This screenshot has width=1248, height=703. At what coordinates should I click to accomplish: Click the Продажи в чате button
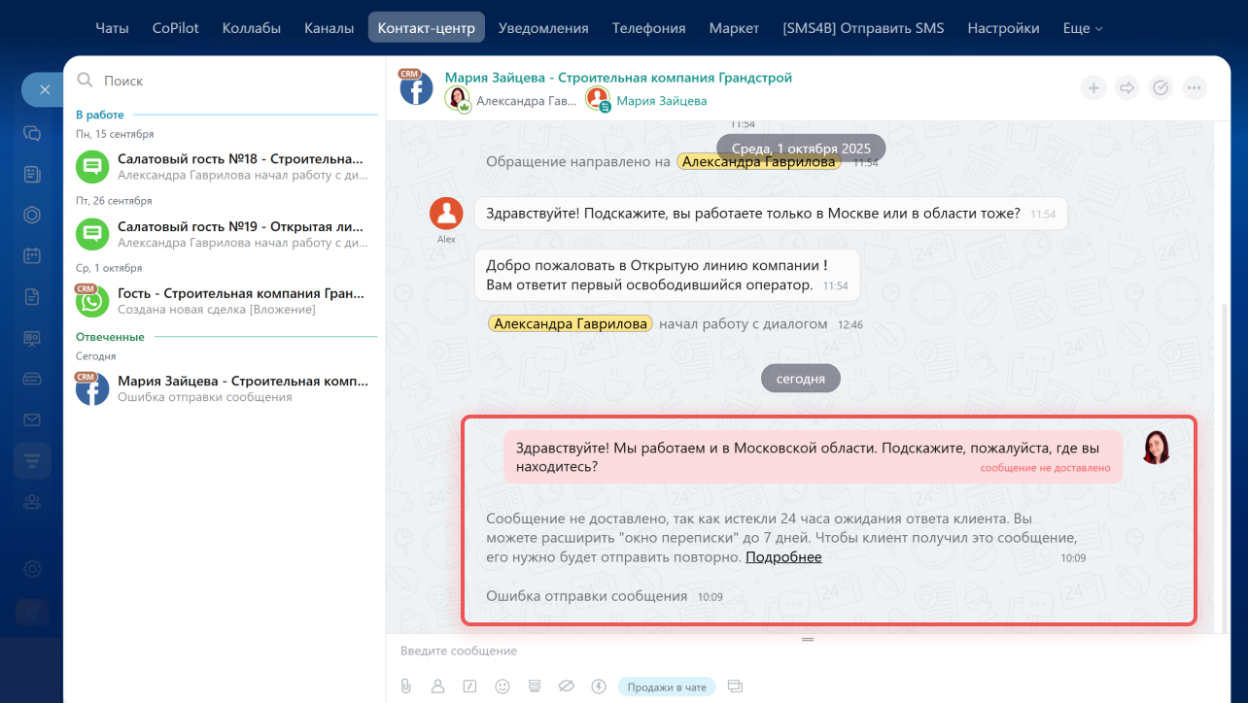click(667, 686)
